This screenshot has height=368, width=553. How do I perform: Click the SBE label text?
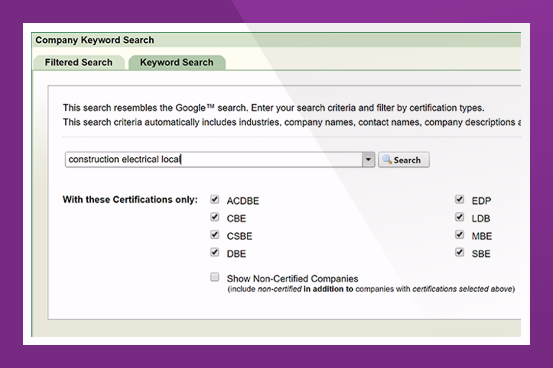pos(481,253)
